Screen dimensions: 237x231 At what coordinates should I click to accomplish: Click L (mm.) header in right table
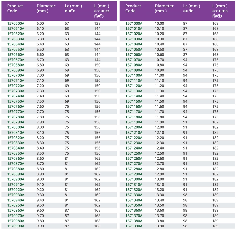click(220, 11)
